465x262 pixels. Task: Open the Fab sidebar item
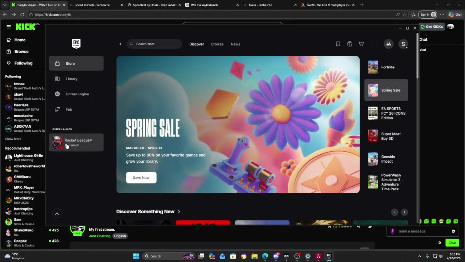(x=76, y=109)
